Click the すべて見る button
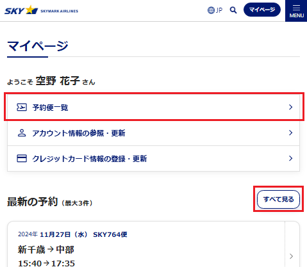Screen dimensions: 307x267 (x=278, y=199)
